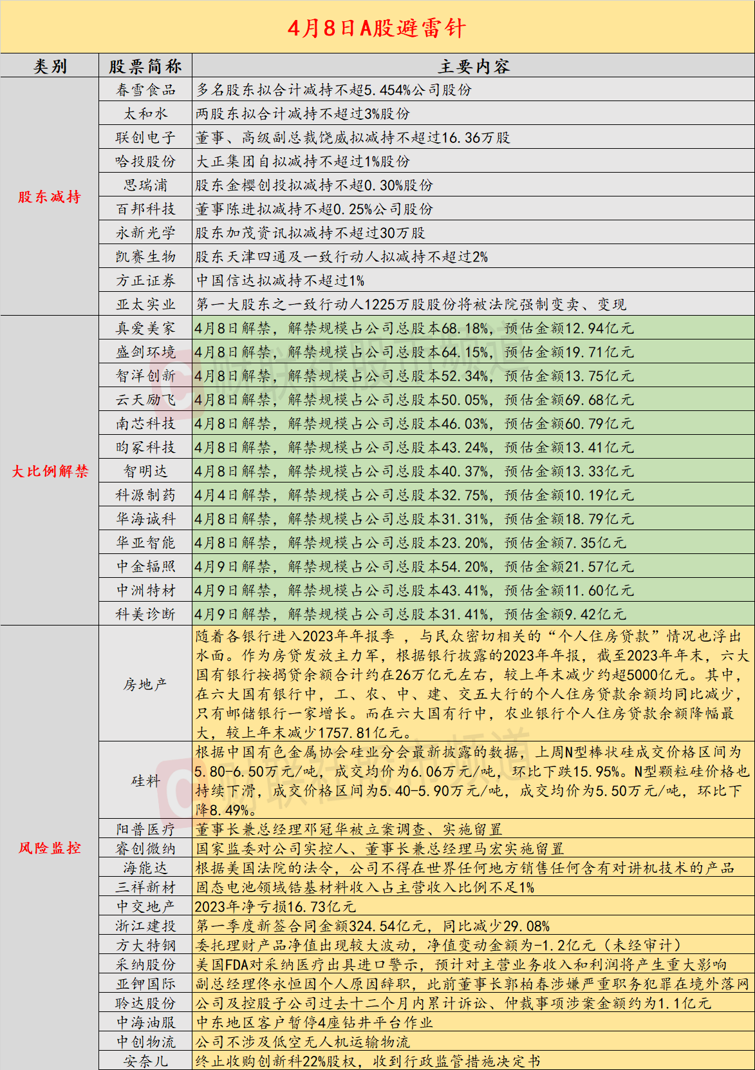Click the stock name '安奈儿'
755x1070 pixels.
[145, 1061]
